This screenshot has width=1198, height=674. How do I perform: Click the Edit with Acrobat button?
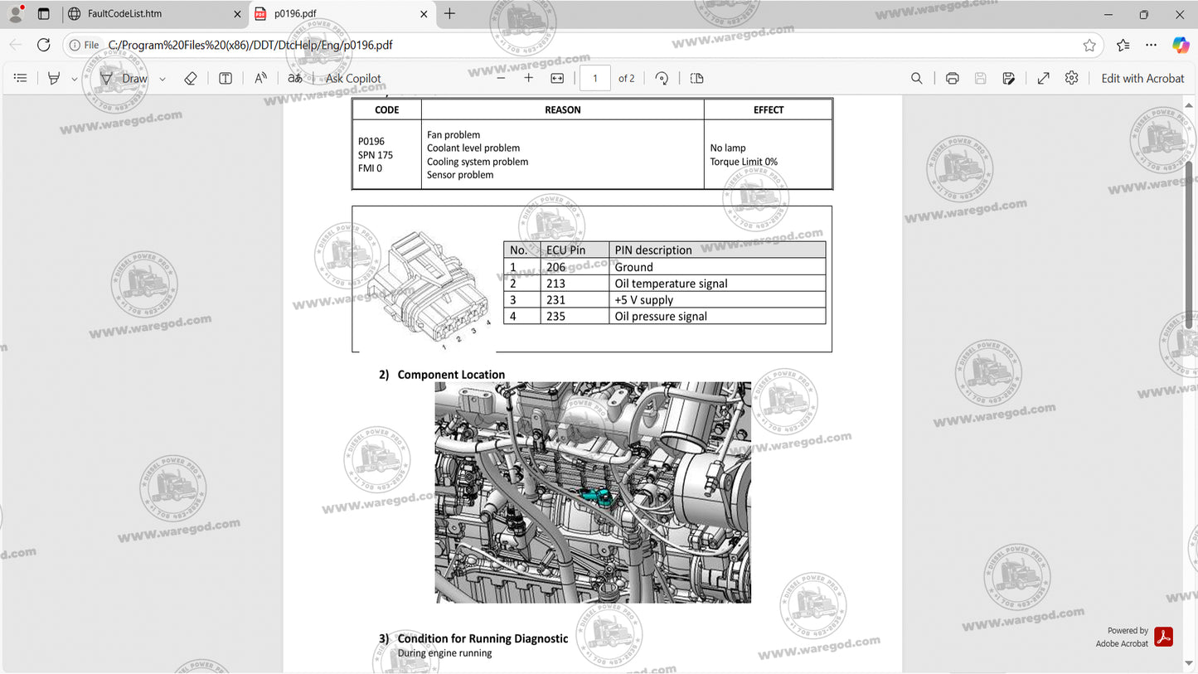1142,78
